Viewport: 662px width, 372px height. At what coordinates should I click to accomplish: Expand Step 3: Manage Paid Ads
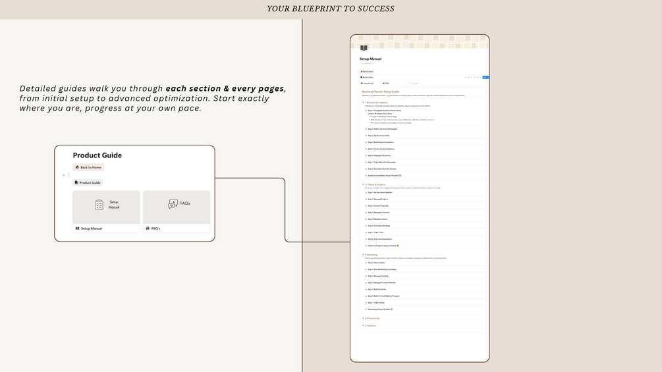(x=366, y=277)
